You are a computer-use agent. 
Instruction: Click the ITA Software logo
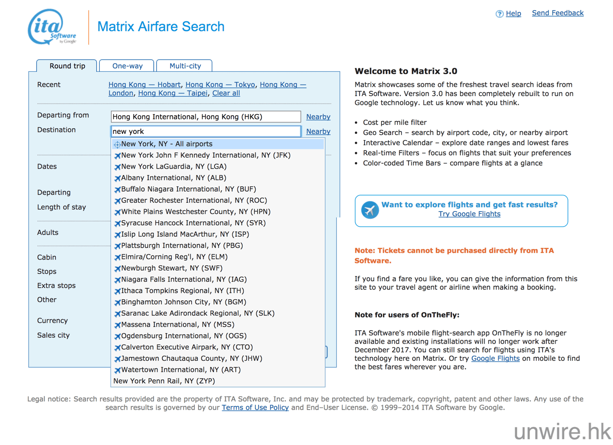coord(53,27)
